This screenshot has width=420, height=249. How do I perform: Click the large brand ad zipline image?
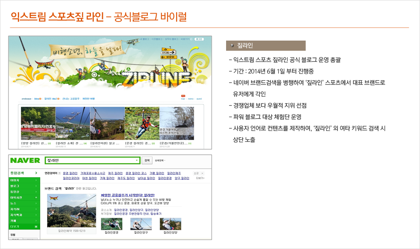(x=72, y=211)
